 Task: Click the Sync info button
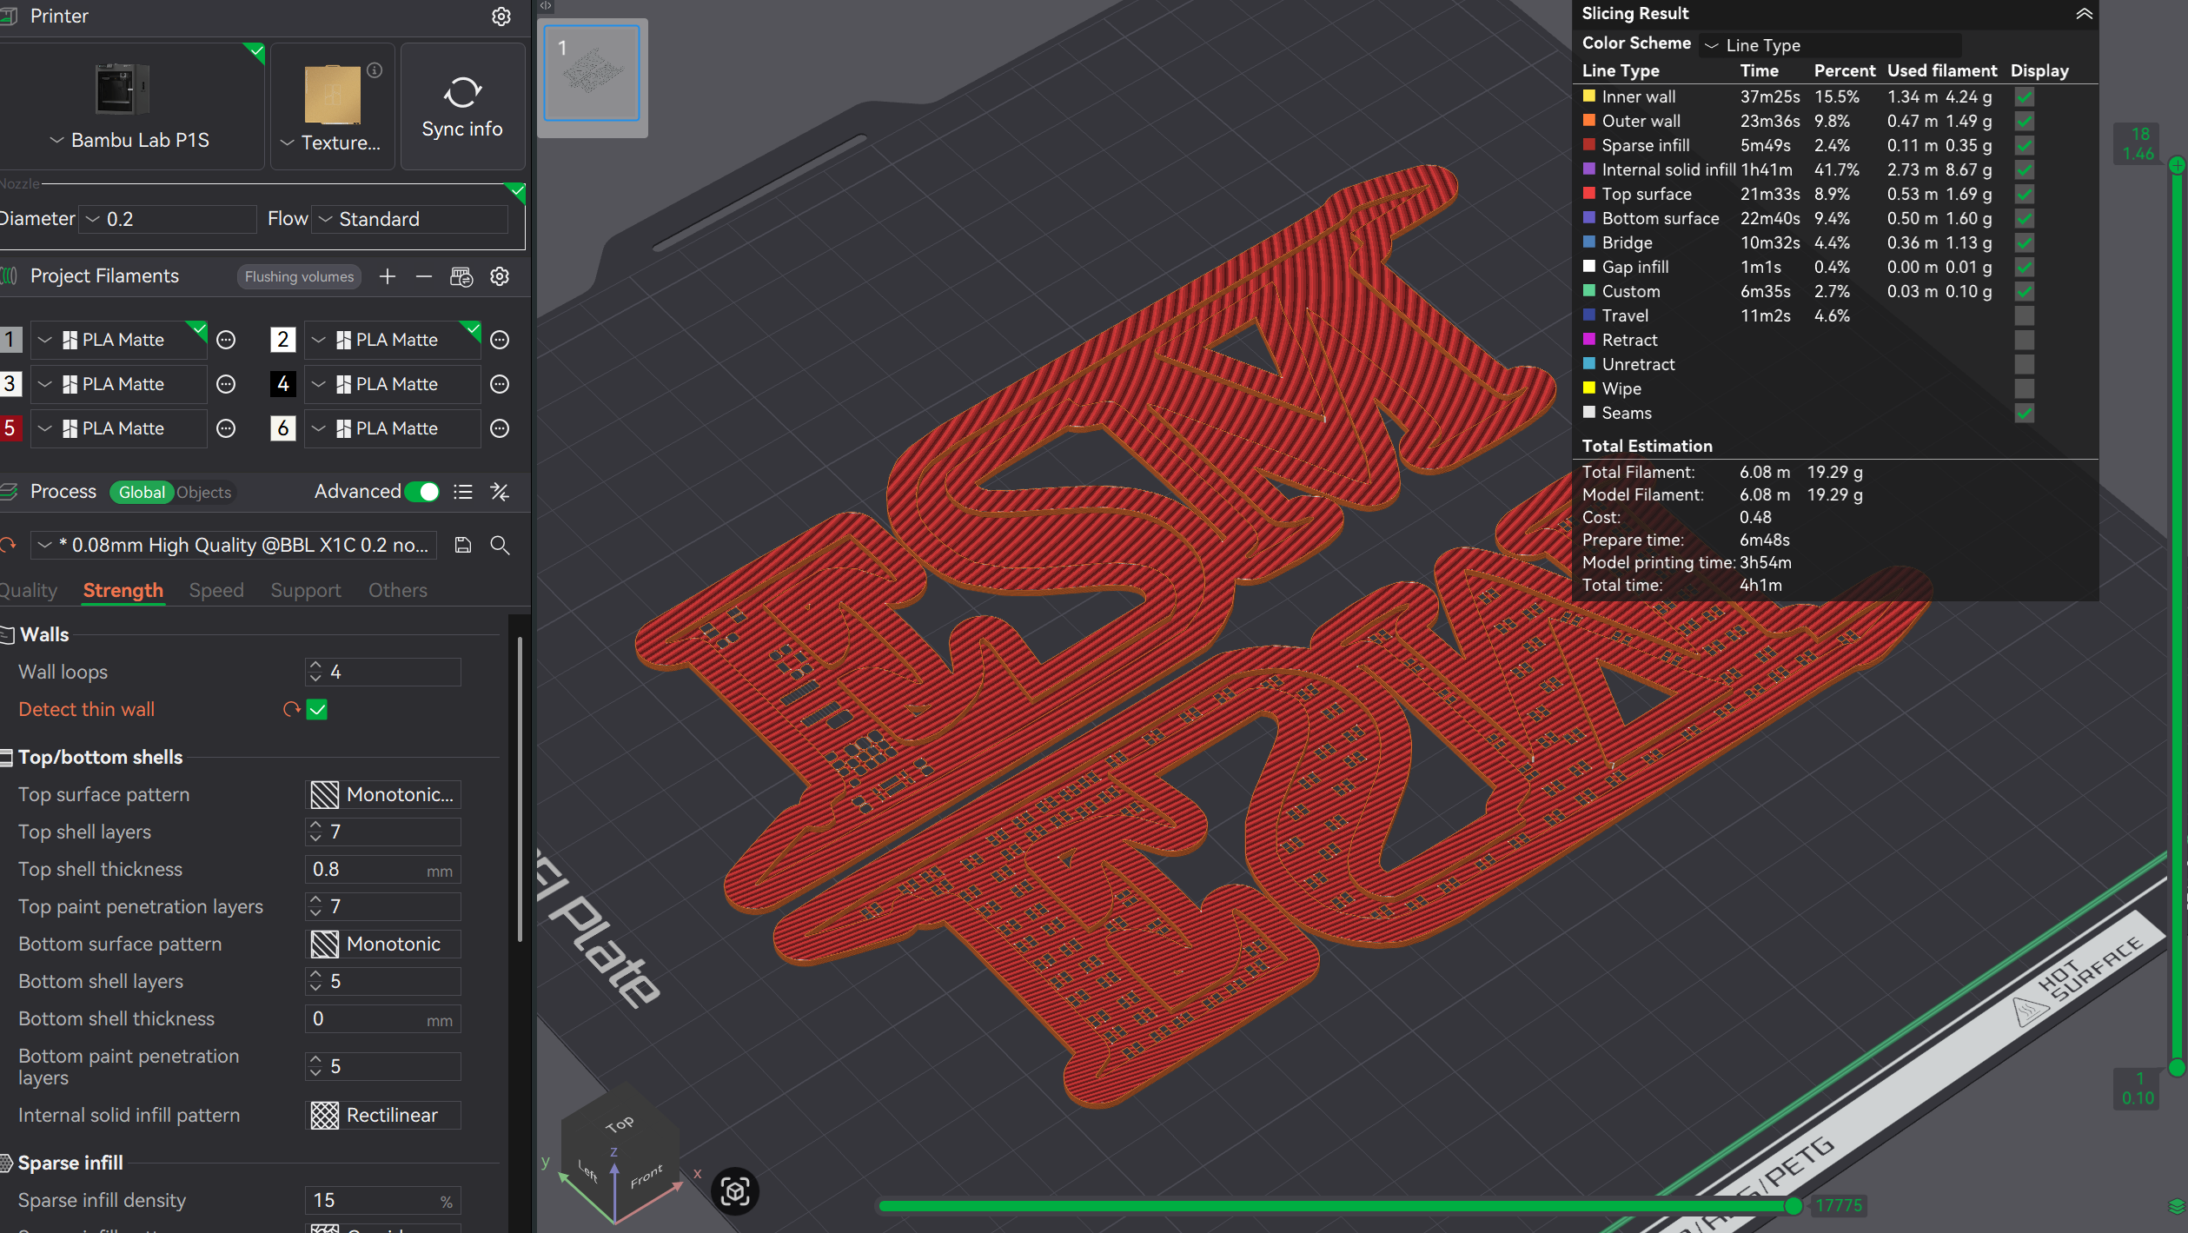click(462, 106)
